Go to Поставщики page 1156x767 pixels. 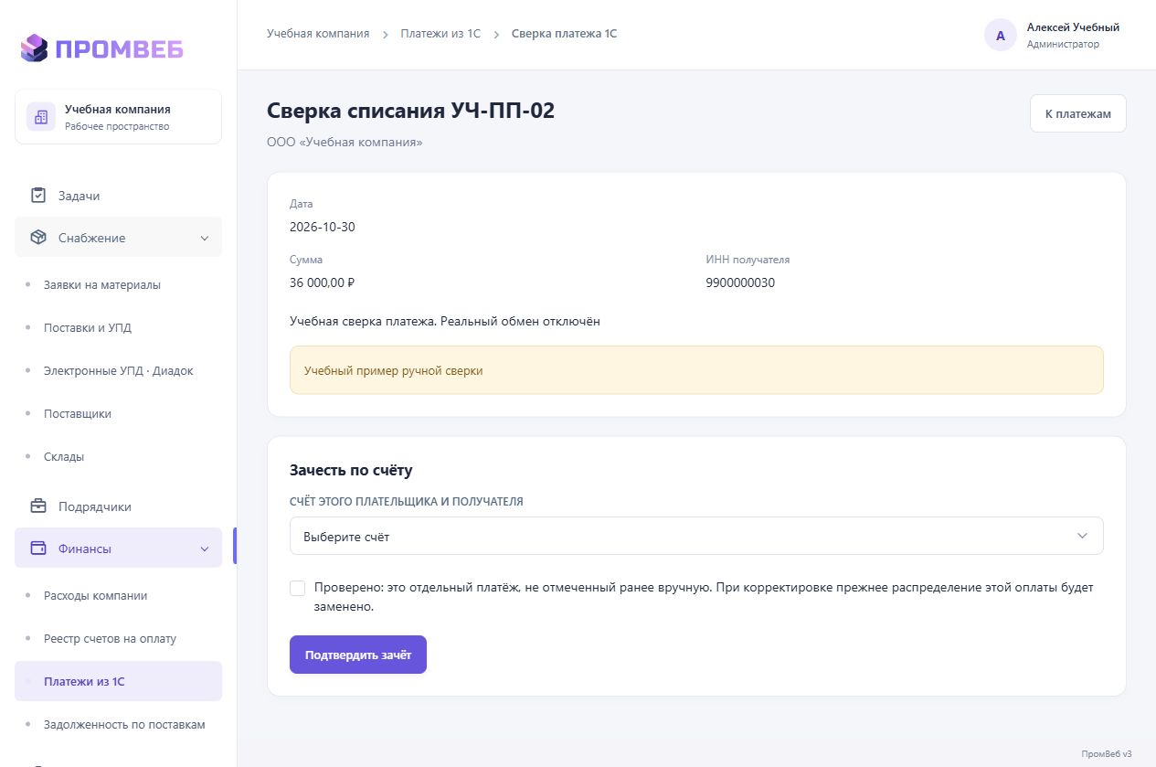click(78, 414)
